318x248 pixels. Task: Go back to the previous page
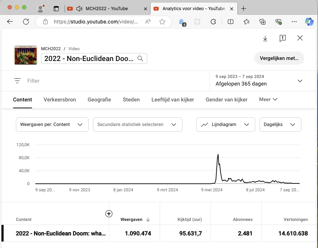pos(10,22)
